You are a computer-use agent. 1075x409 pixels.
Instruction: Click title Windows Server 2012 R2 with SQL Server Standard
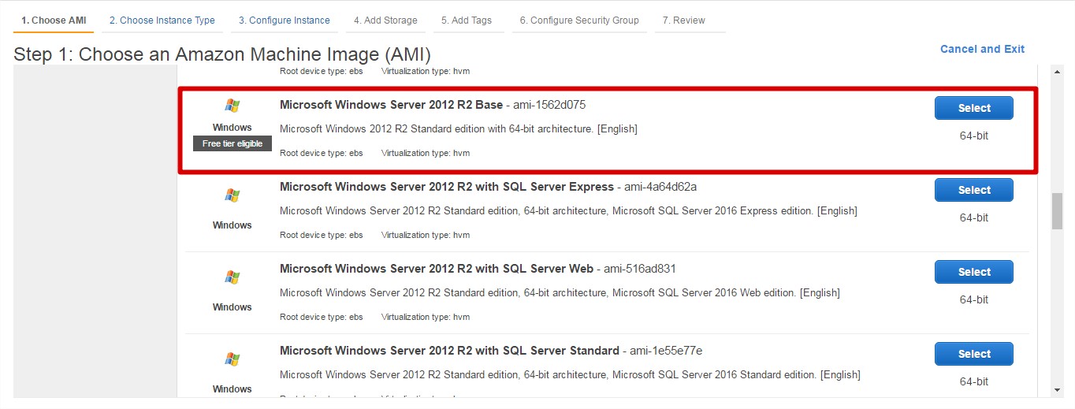(449, 351)
